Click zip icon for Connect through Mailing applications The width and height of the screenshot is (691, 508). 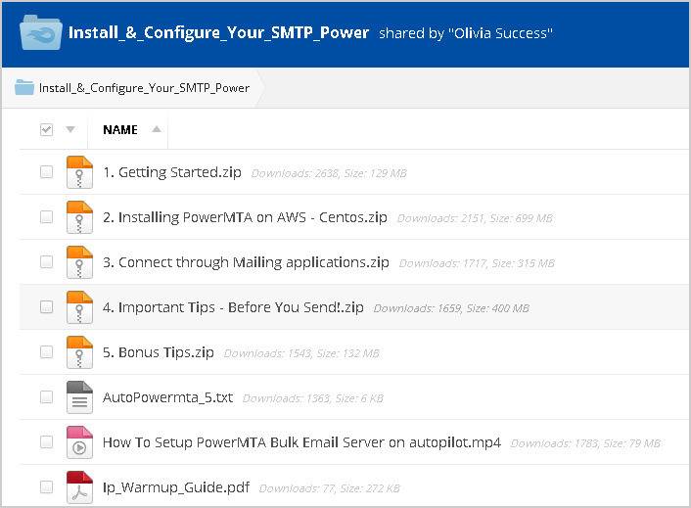79,262
